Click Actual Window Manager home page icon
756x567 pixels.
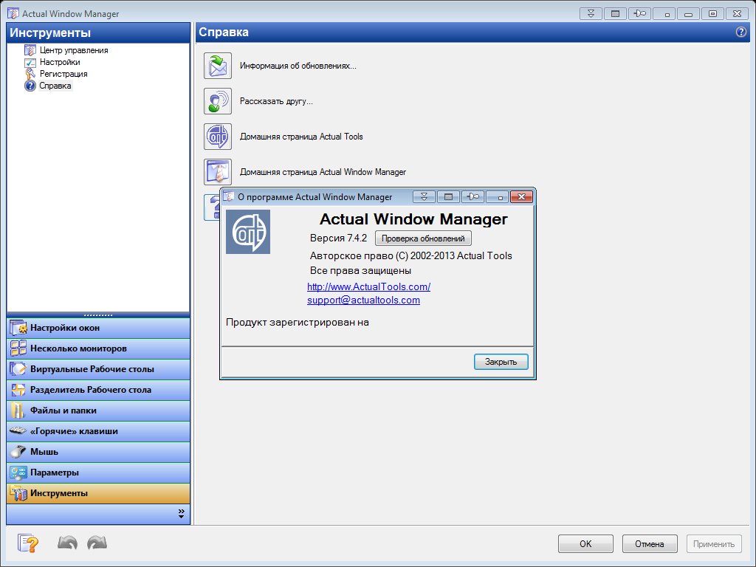tap(218, 172)
